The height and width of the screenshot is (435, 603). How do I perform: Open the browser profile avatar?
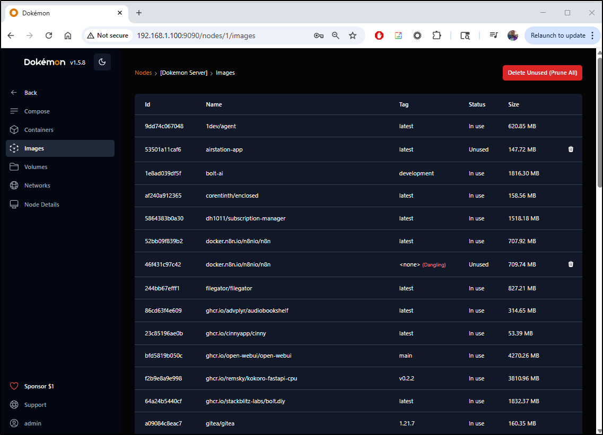(x=513, y=35)
